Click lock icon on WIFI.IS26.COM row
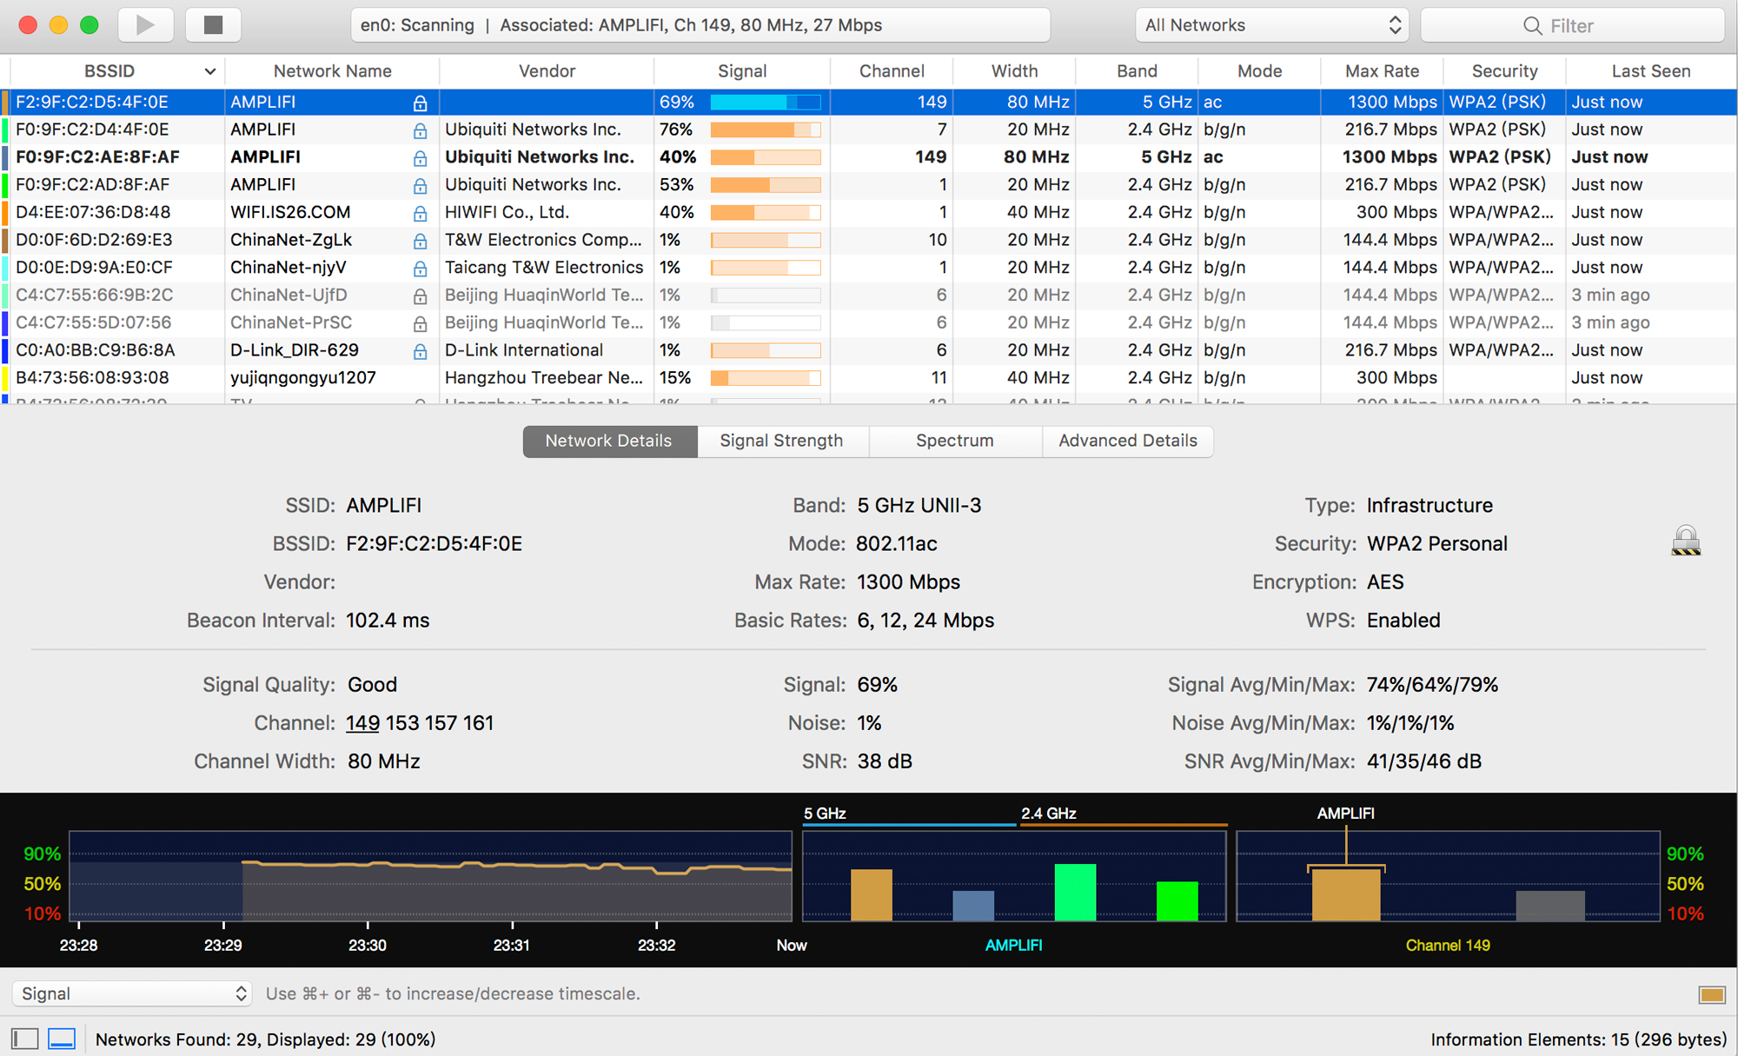The height and width of the screenshot is (1056, 1738). (420, 213)
